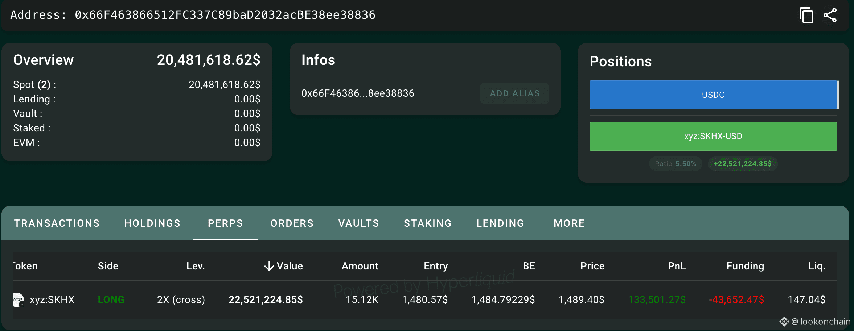Viewport: 854px width, 331px height.
Task: Click the Amount column header
Action: [x=360, y=266]
